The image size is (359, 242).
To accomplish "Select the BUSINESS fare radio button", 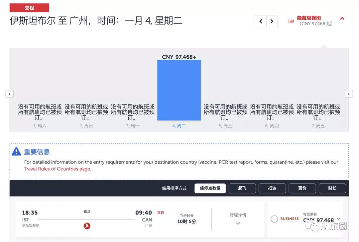I will (x=274, y=219).
